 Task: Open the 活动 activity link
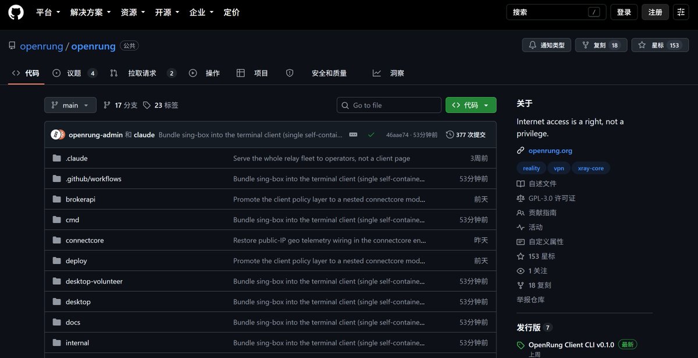[x=529, y=227]
